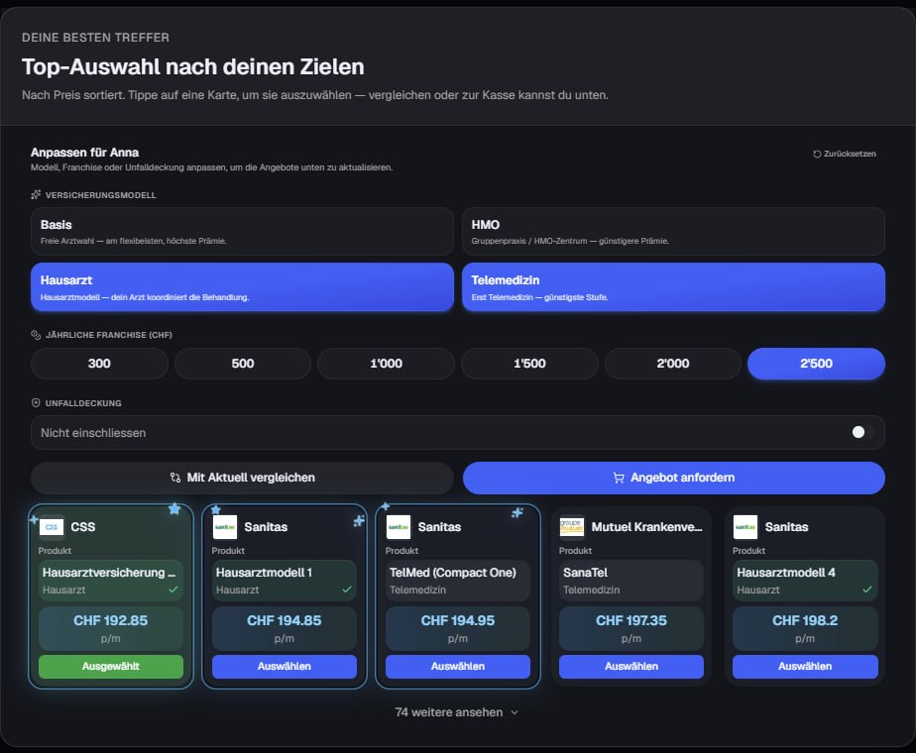Select the Basis insurance model
916x753 pixels.
tap(242, 232)
